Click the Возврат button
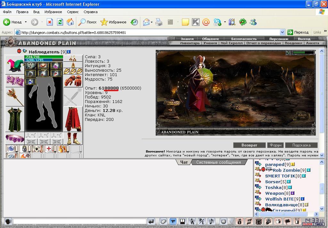 (x=249, y=145)
